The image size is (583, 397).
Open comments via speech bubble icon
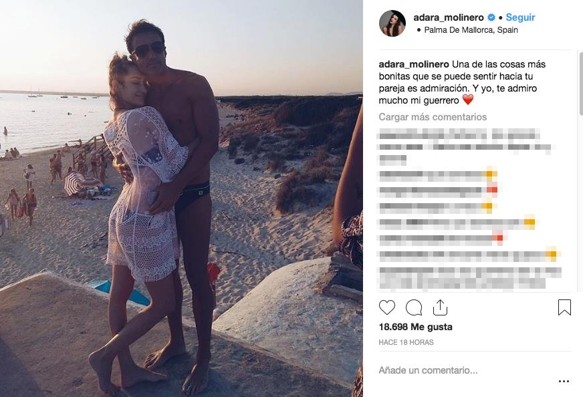414,308
